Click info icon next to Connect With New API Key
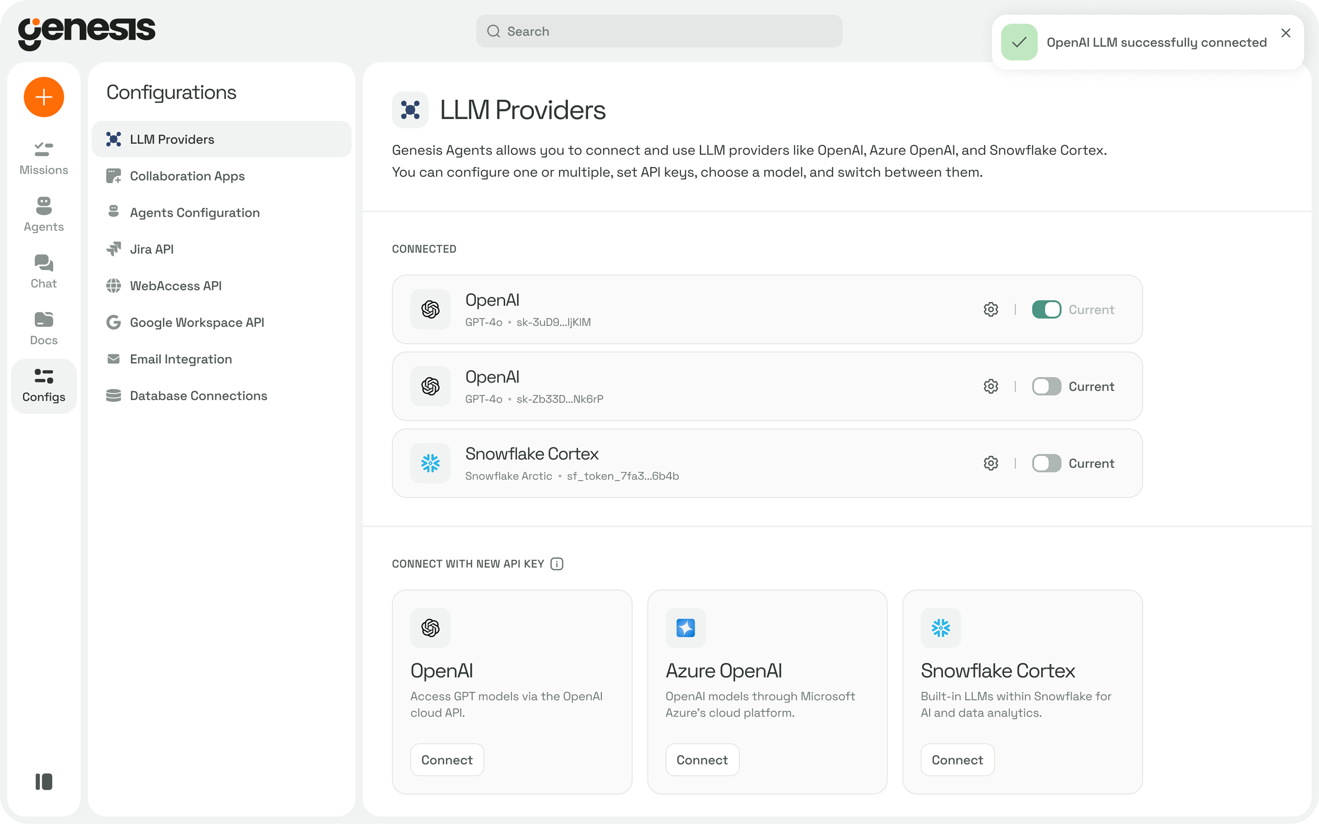 click(x=557, y=563)
